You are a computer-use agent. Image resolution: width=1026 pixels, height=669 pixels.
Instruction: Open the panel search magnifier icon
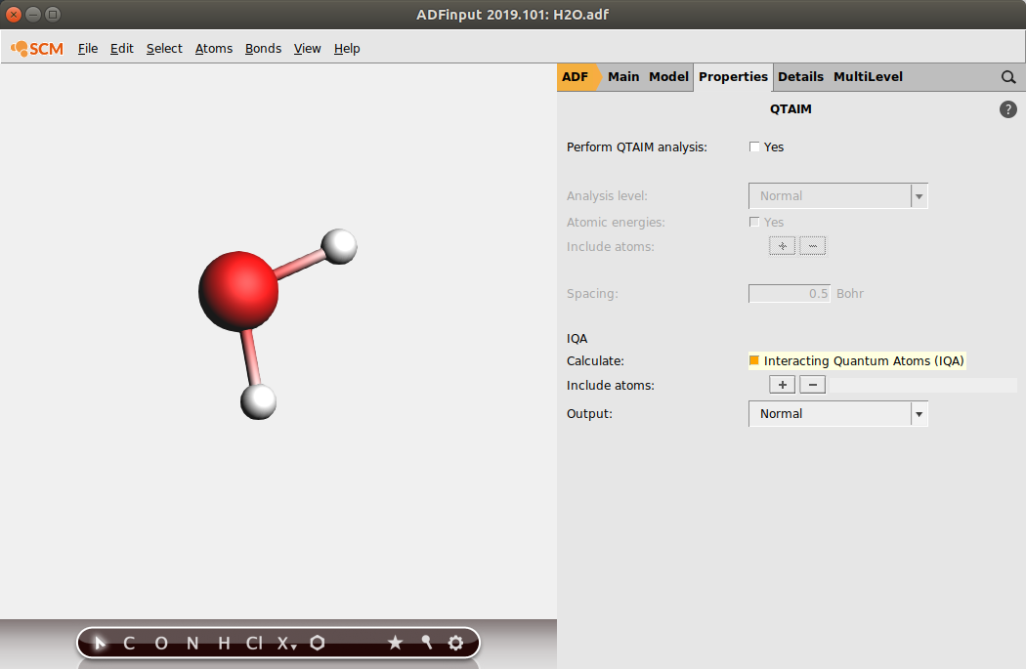(x=1008, y=77)
